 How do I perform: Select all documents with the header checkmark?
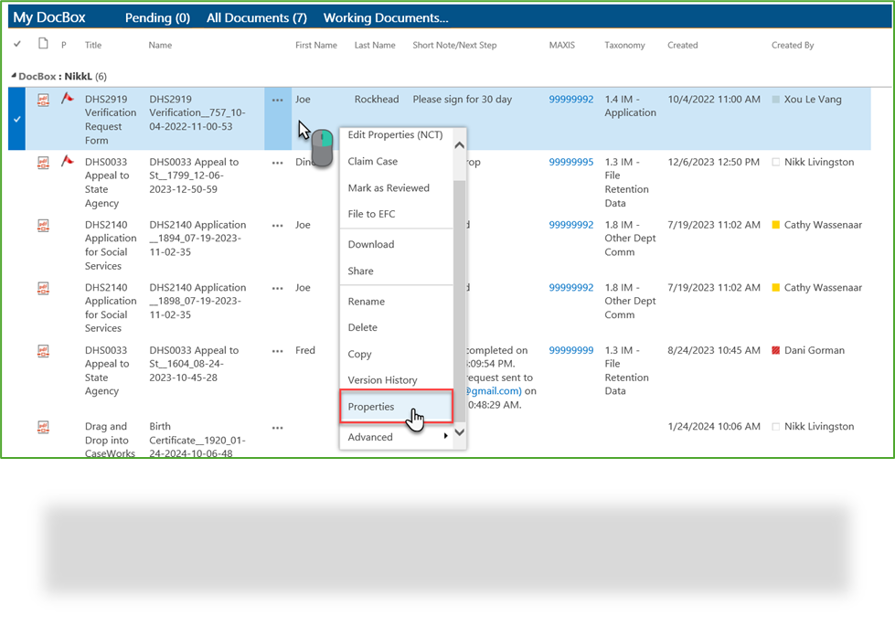[16, 43]
